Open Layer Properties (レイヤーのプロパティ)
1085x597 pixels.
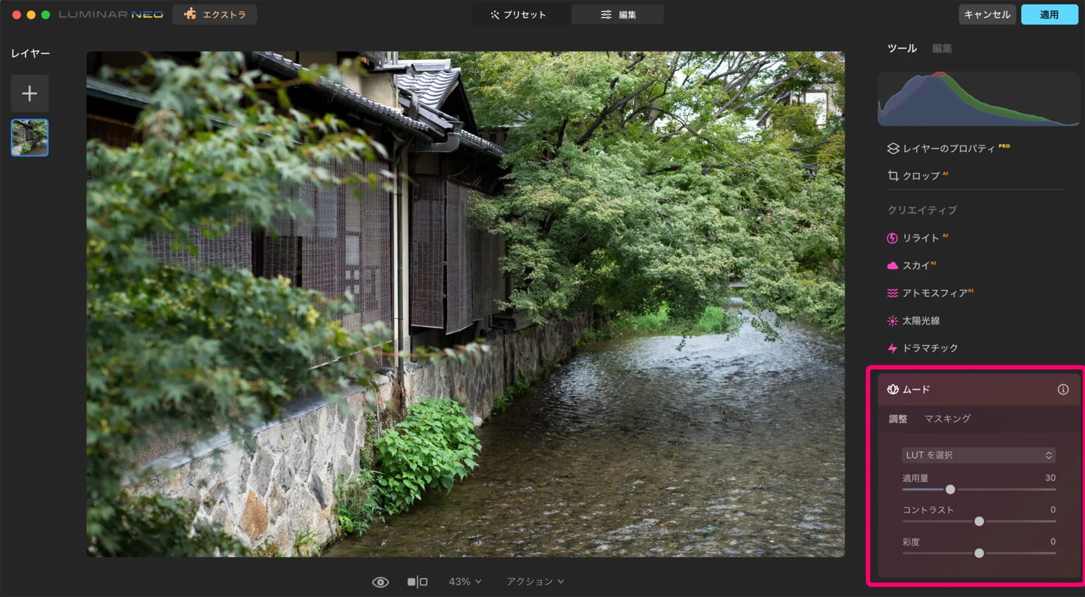(947, 149)
